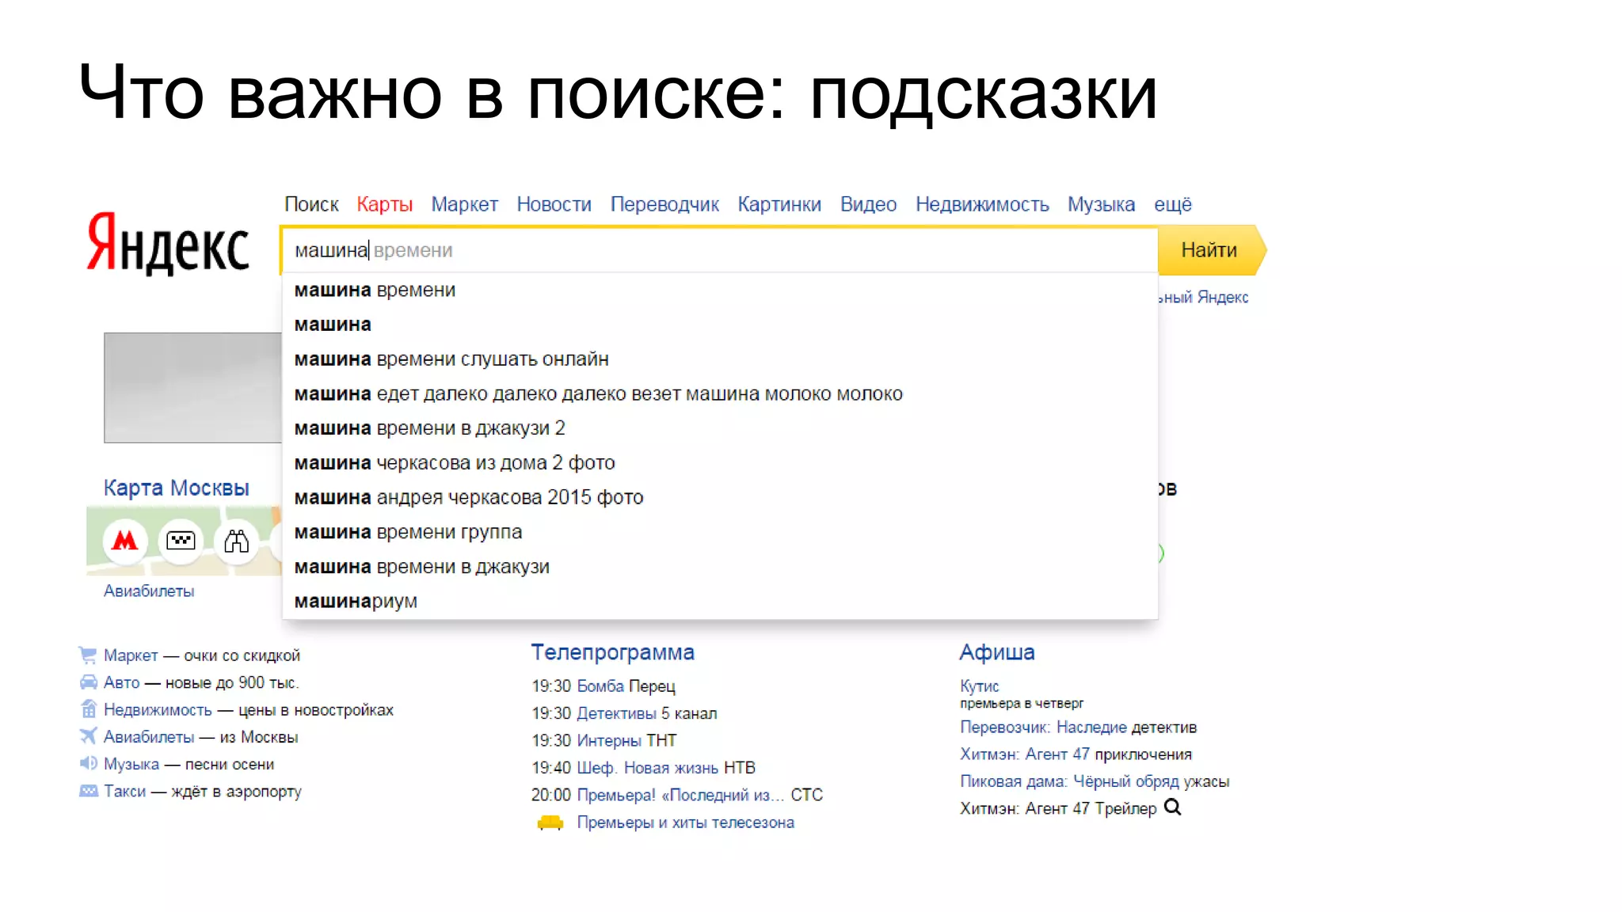Switch to the Новости tab
The height and width of the screenshot is (912, 1622).
[x=554, y=204]
